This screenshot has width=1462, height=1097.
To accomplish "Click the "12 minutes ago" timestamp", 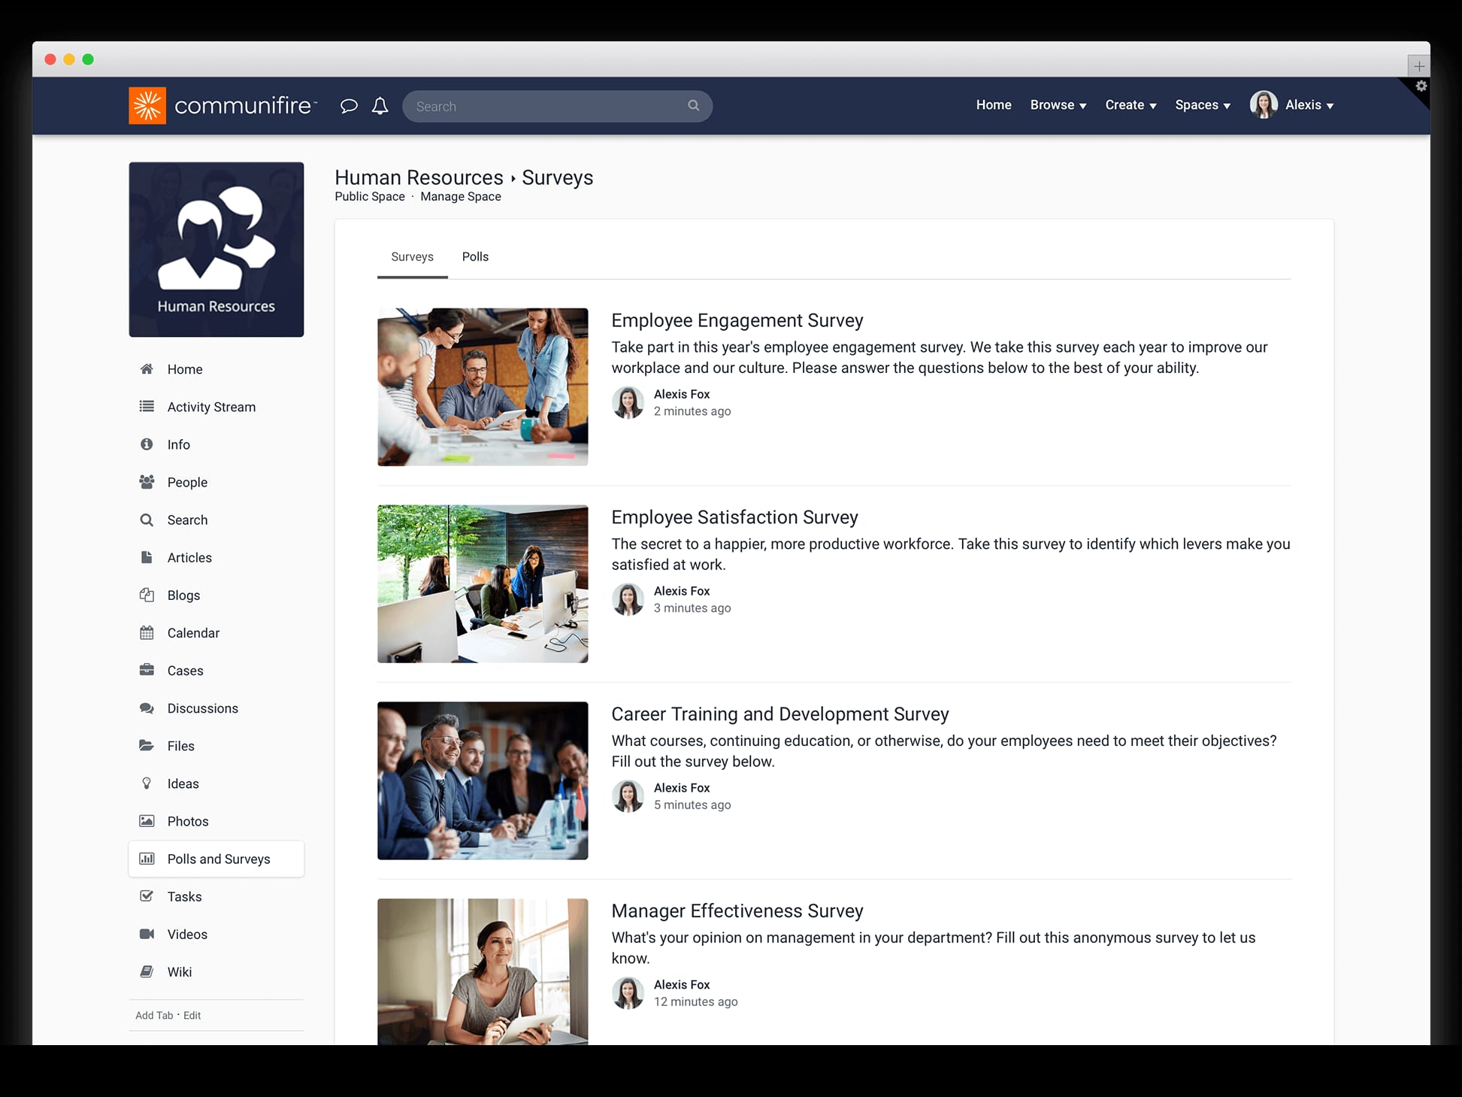I will pyautogui.click(x=695, y=1002).
